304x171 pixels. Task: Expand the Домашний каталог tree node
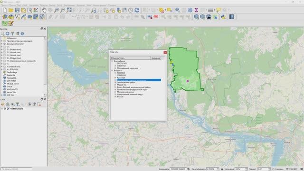coord(2,44)
